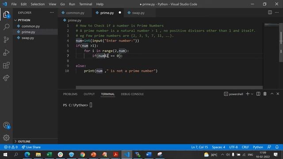Click the unsaved dot on prime.py tab

click(x=120, y=13)
